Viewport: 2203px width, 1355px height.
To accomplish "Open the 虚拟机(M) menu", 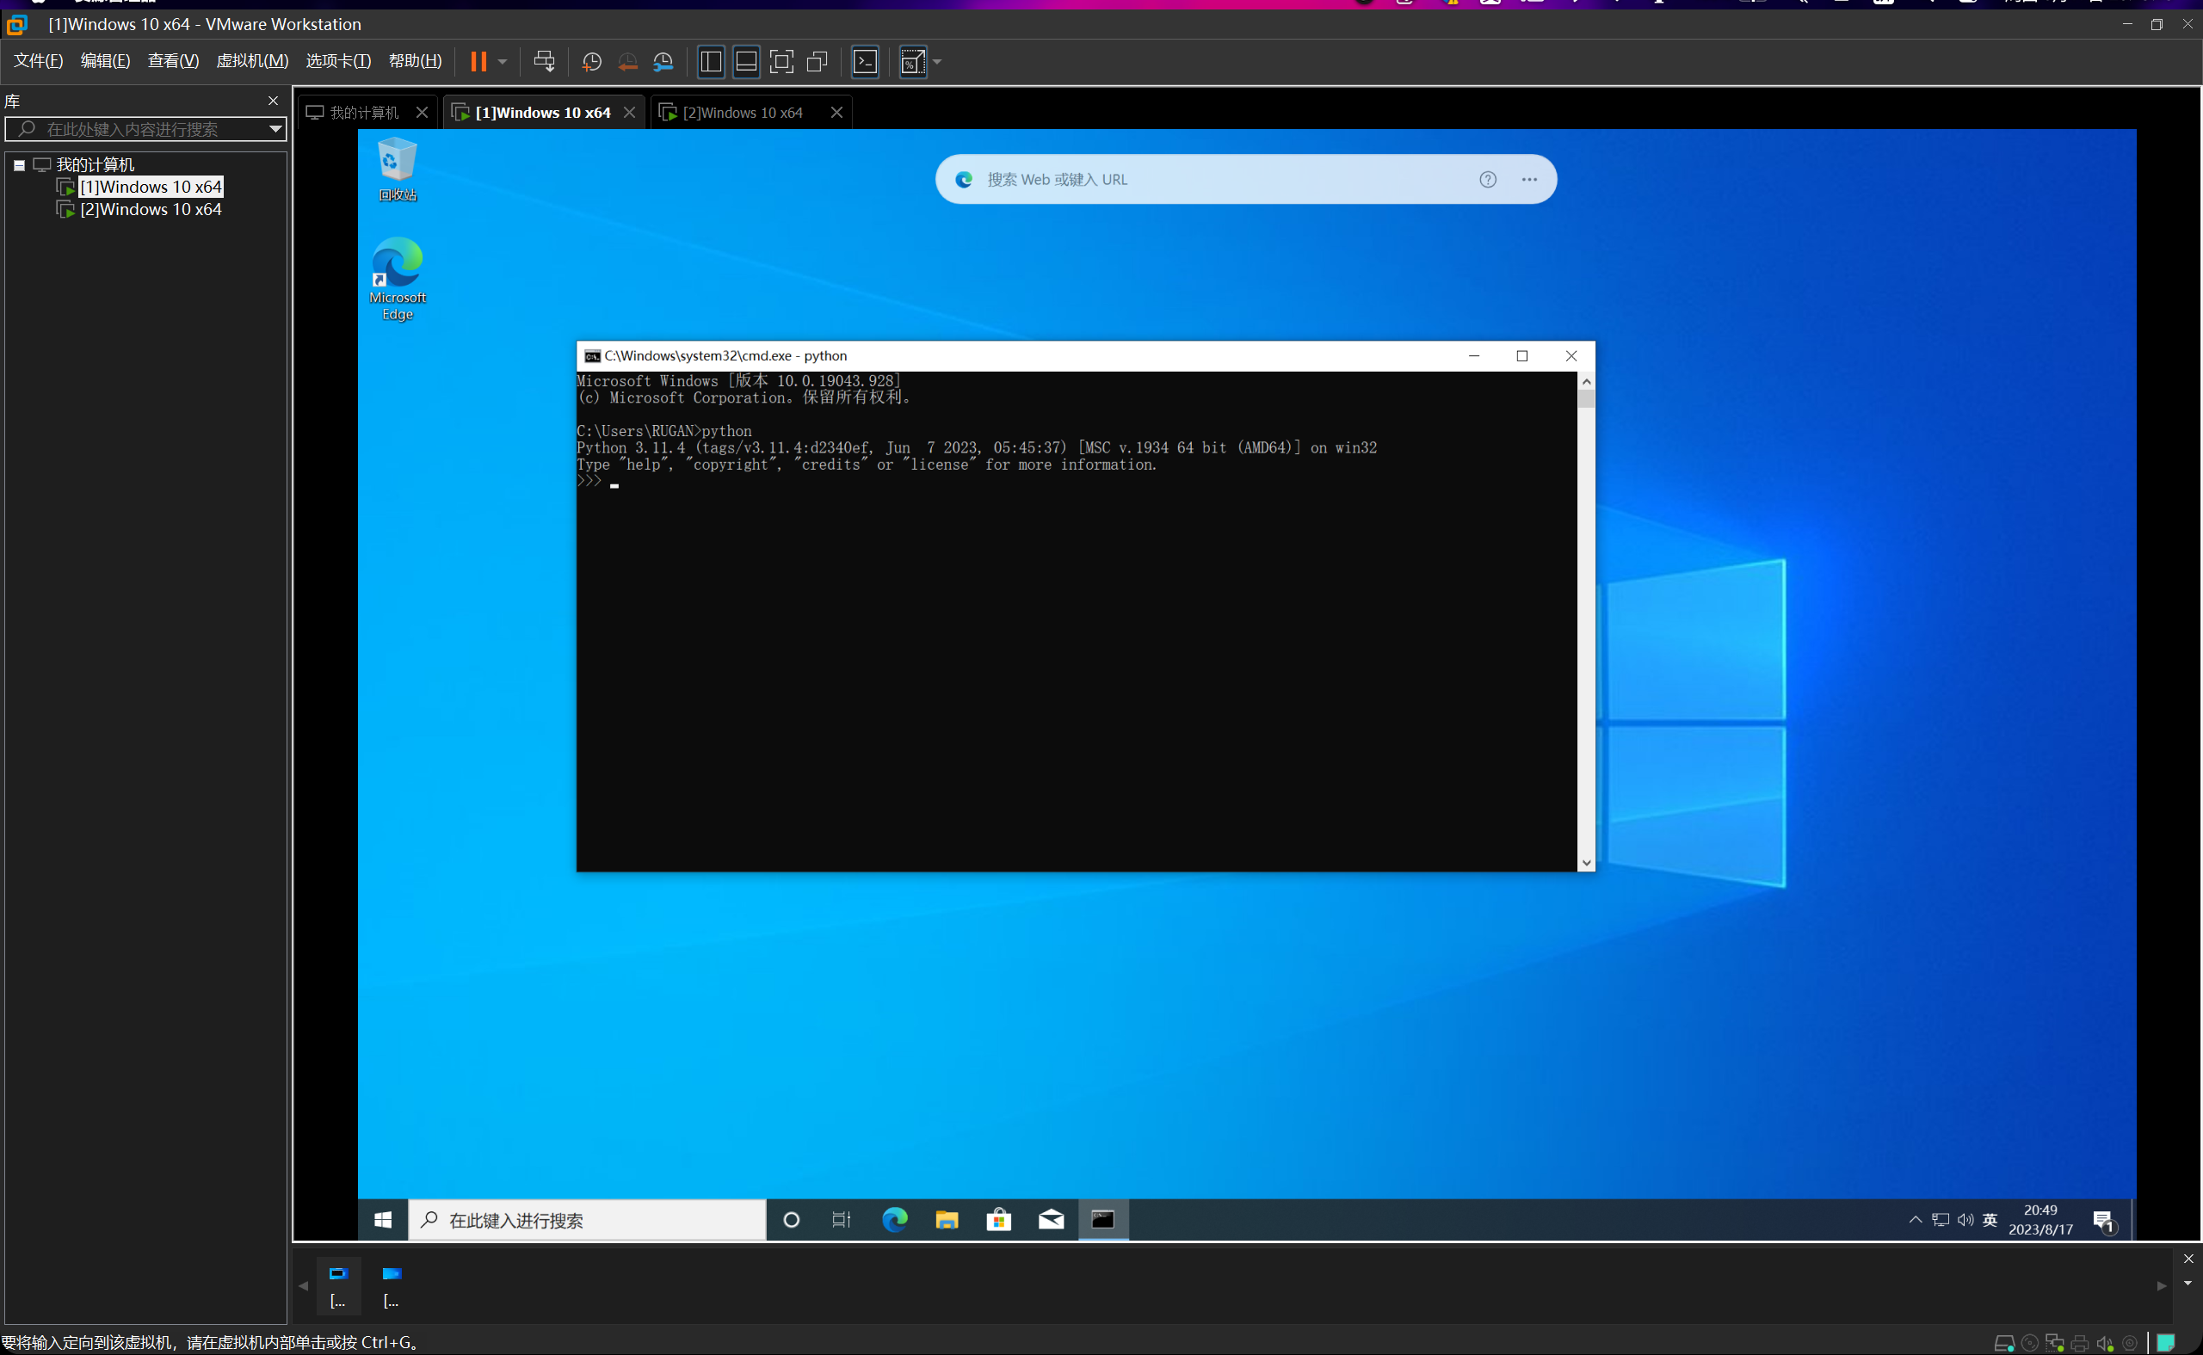I will pos(253,60).
